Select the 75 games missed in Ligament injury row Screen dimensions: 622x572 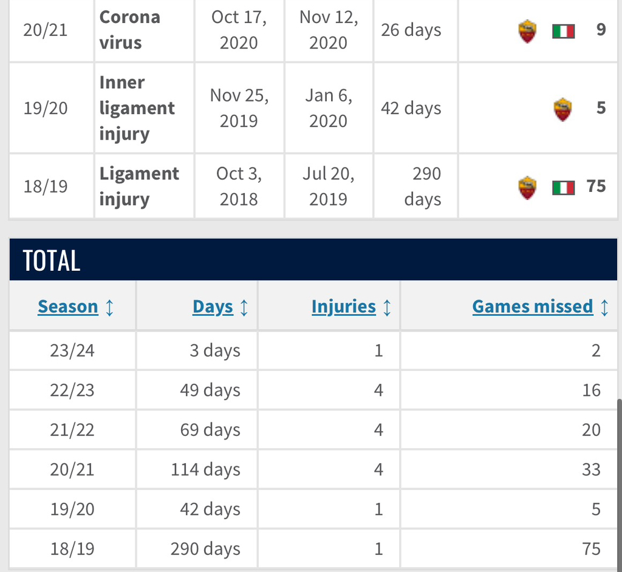coord(596,186)
